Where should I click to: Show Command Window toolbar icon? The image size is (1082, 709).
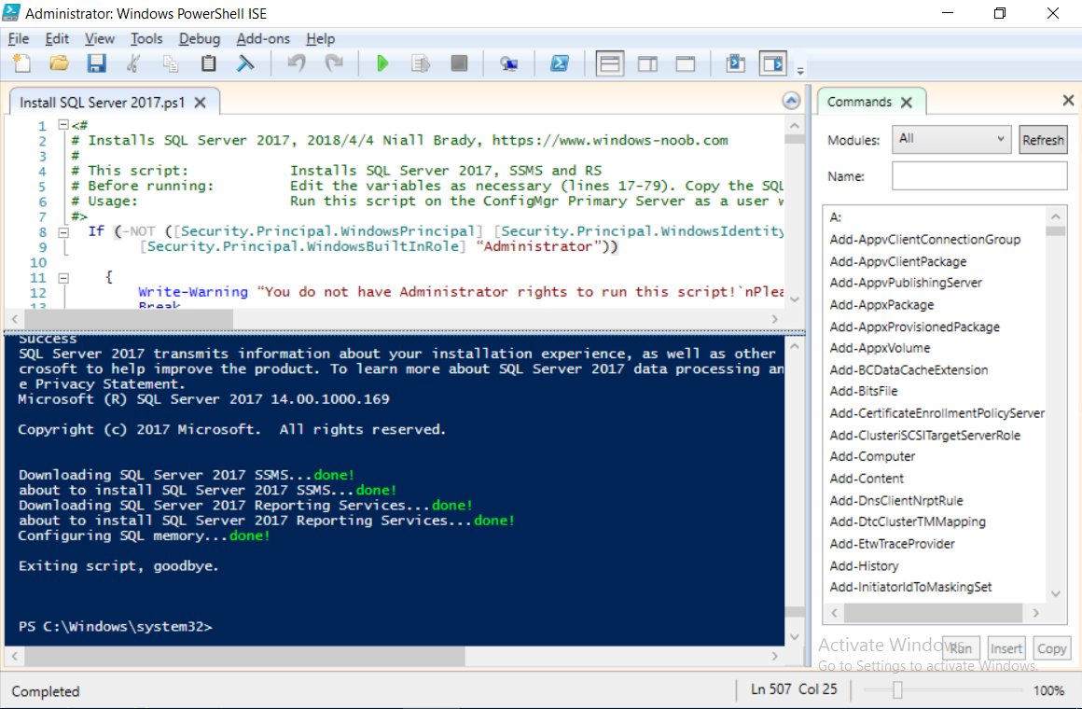(736, 63)
